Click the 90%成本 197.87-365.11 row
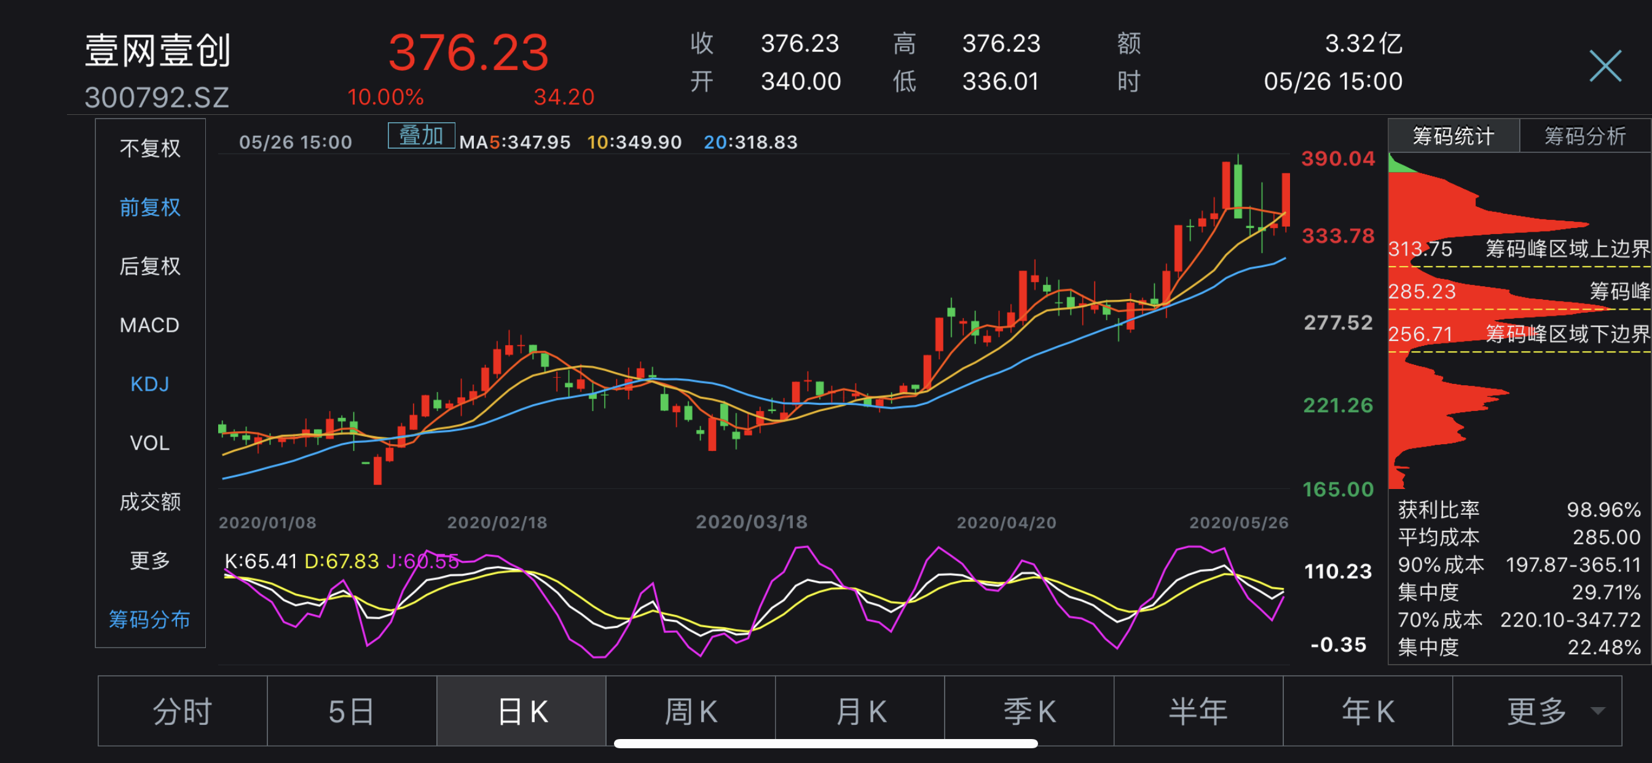The width and height of the screenshot is (1652, 763). point(1519,566)
